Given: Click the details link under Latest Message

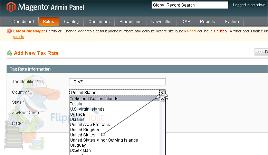Looking at the screenshot, I should [x=19, y=37].
